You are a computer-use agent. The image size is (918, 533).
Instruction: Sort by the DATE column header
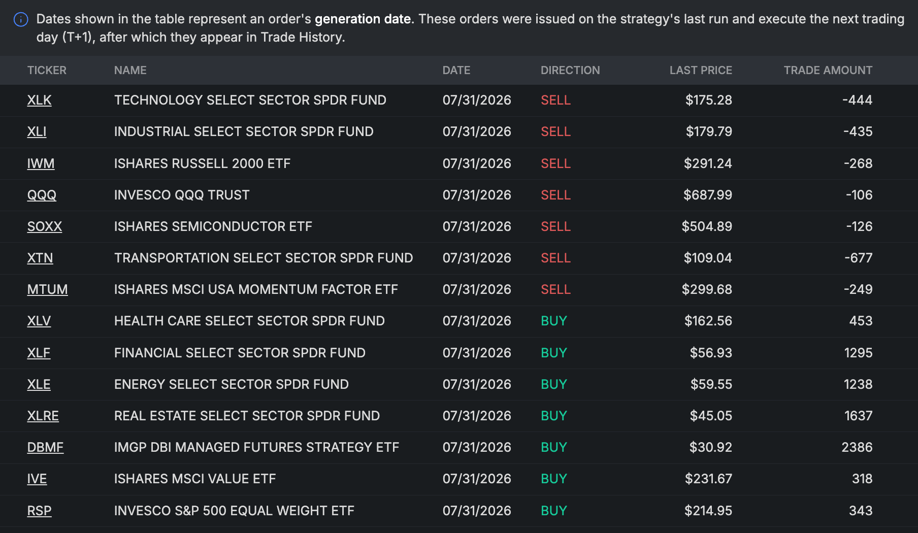click(456, 70)
